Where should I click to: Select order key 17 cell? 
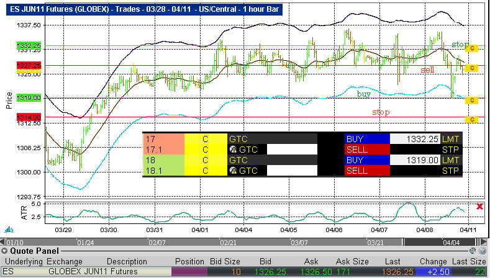tap(163, 138)
